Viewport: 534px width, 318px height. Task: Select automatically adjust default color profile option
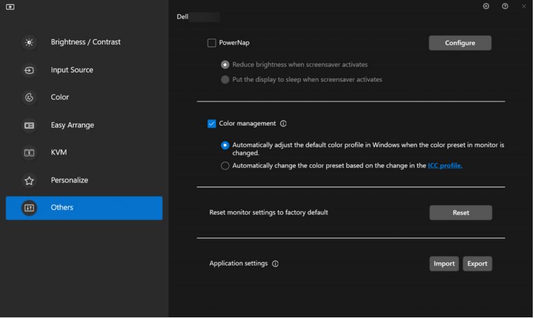point(225,145)
